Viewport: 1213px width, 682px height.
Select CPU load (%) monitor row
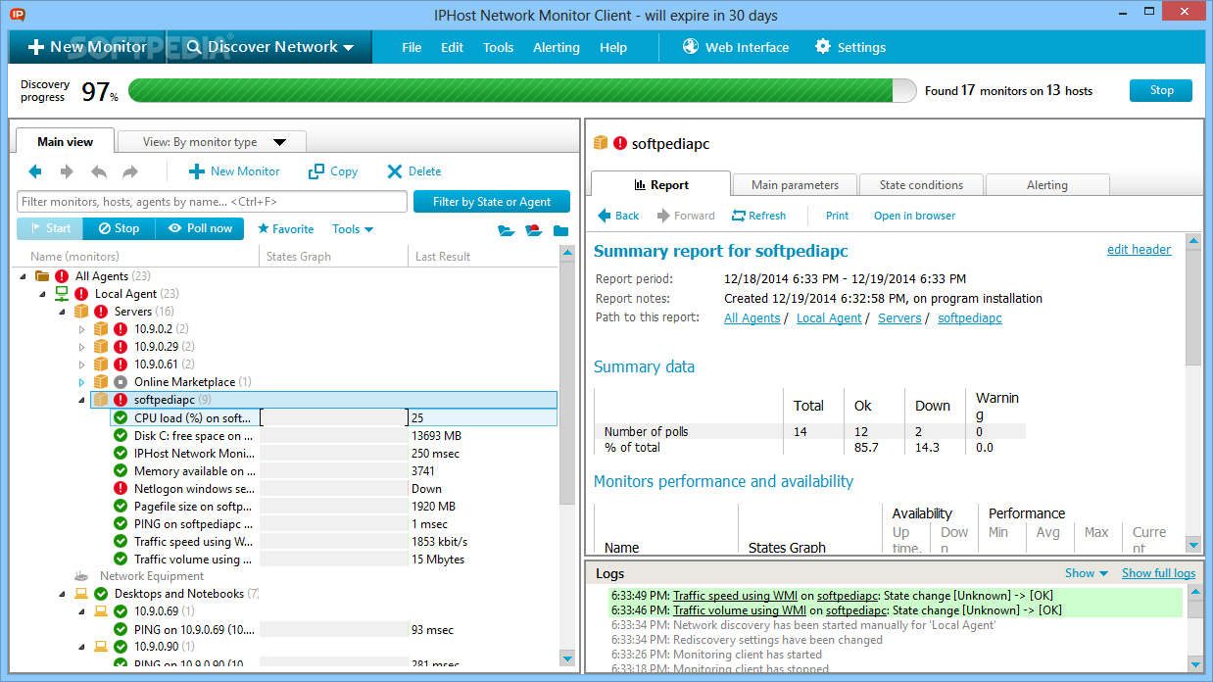click(333, 417)
